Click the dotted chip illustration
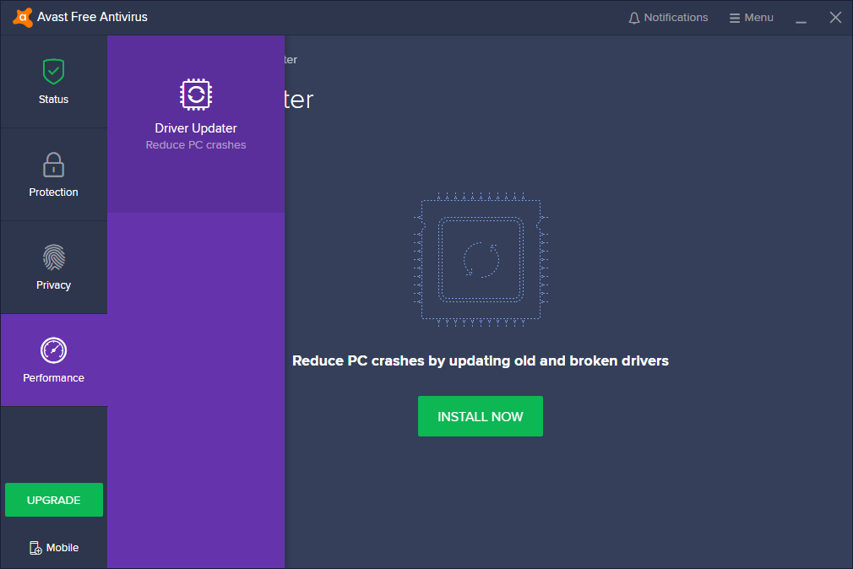853x569 pixels. coord(481,260)
